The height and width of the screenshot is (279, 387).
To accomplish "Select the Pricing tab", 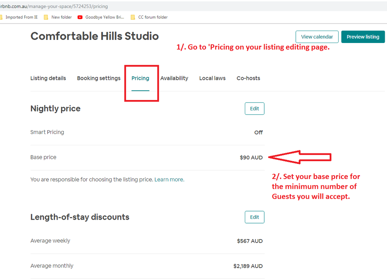I will 140,78.
